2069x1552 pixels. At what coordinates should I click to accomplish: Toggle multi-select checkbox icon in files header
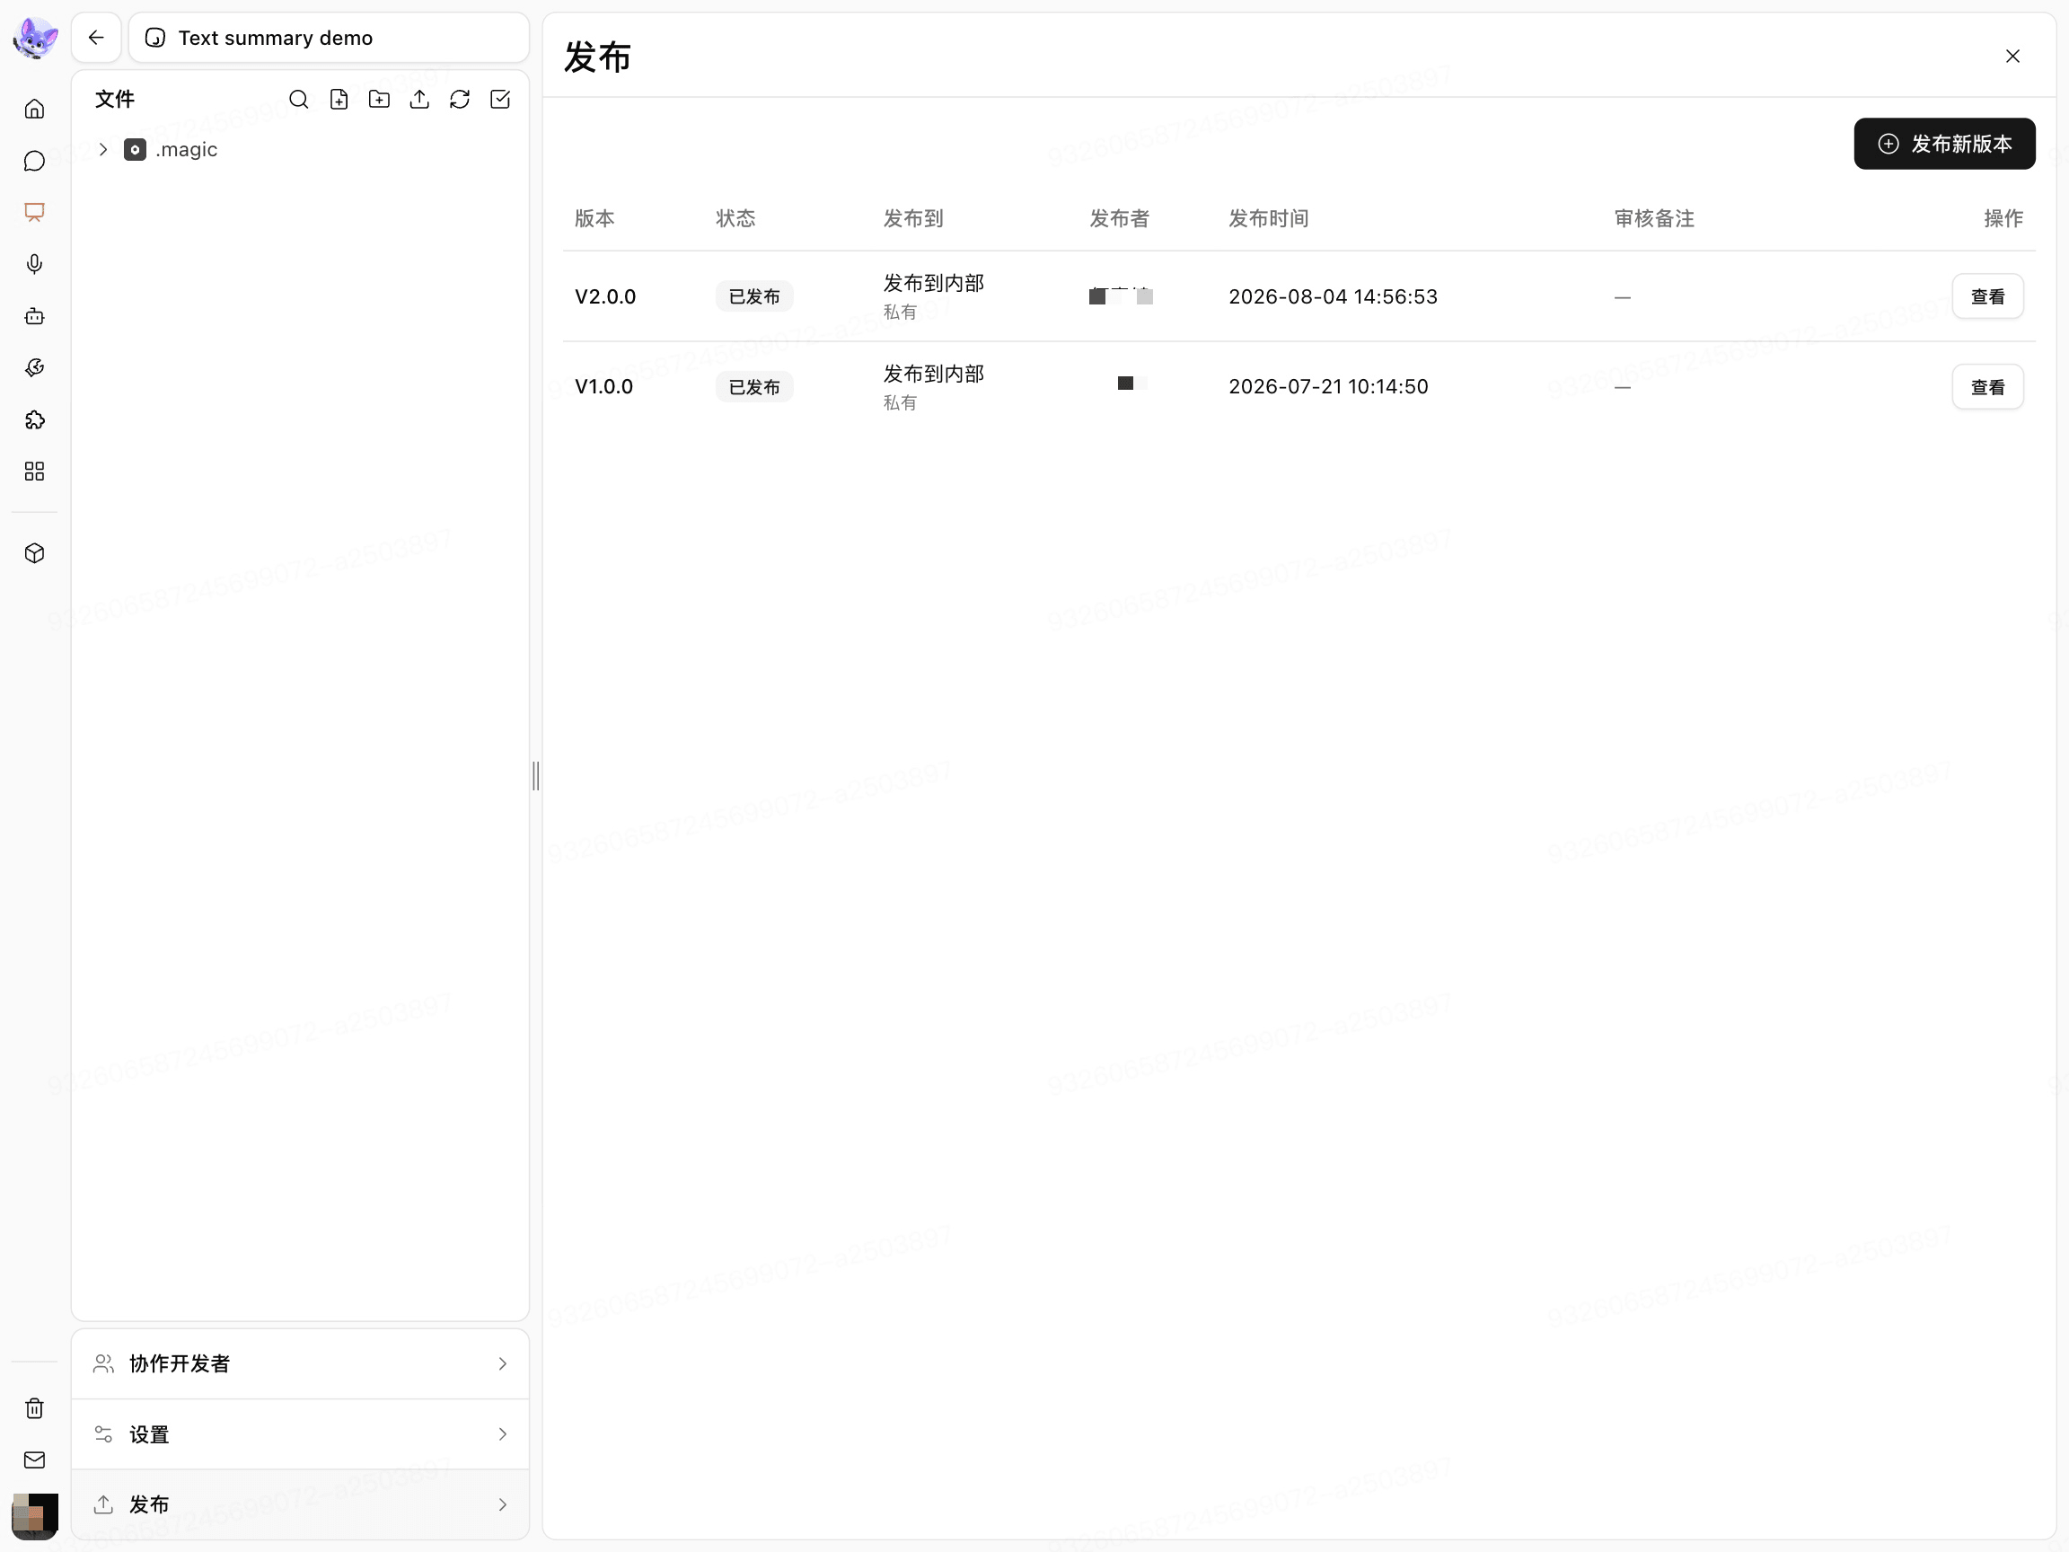point(500,99)
